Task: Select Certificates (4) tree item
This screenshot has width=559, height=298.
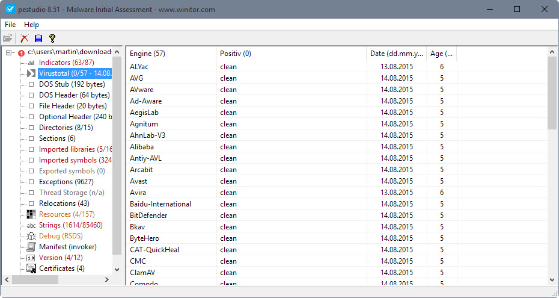Action: point(62,269)
